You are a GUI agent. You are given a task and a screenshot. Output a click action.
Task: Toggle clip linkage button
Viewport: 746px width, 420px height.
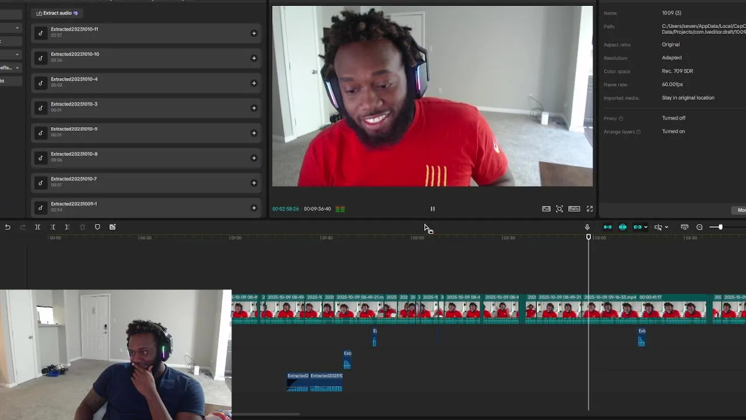point(638,227)
